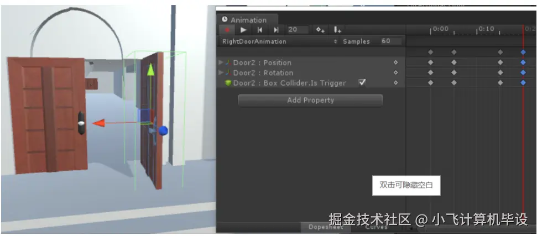Select Door2 : Box Collider.Is Trigger row
This screenshot has height=236, width=537.
tap(311, 83)
